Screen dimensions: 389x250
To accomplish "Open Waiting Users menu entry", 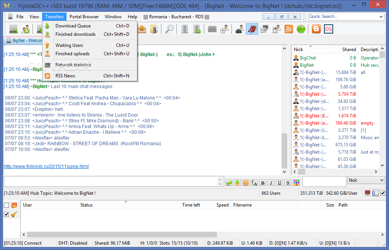I will click(x=90, y=45).
